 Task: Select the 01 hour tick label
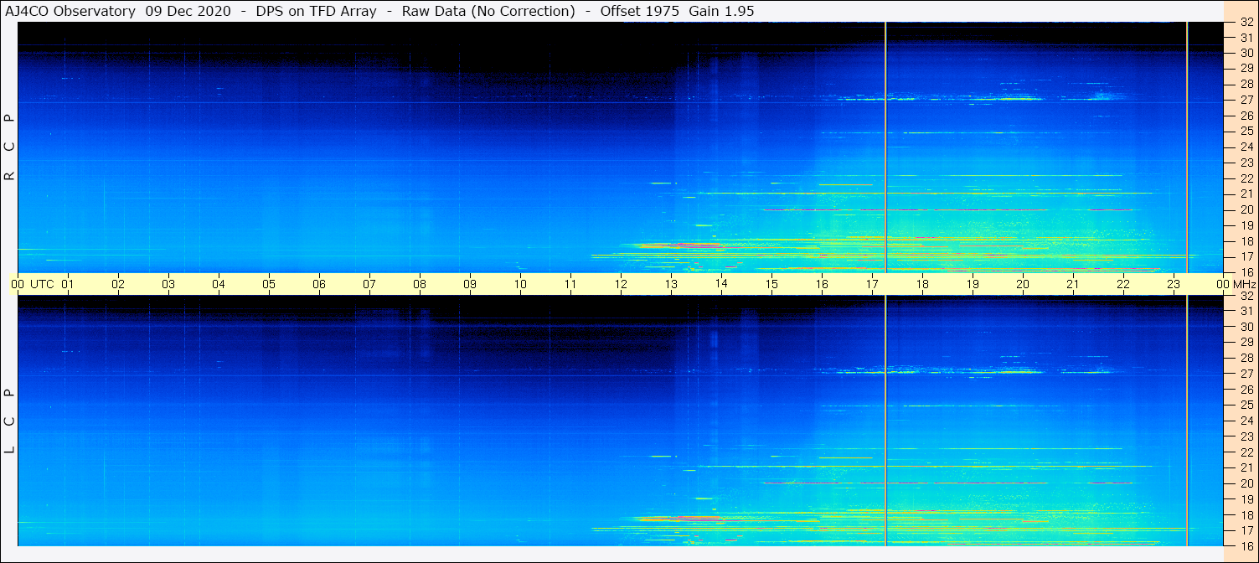click(x=68, y=284)
